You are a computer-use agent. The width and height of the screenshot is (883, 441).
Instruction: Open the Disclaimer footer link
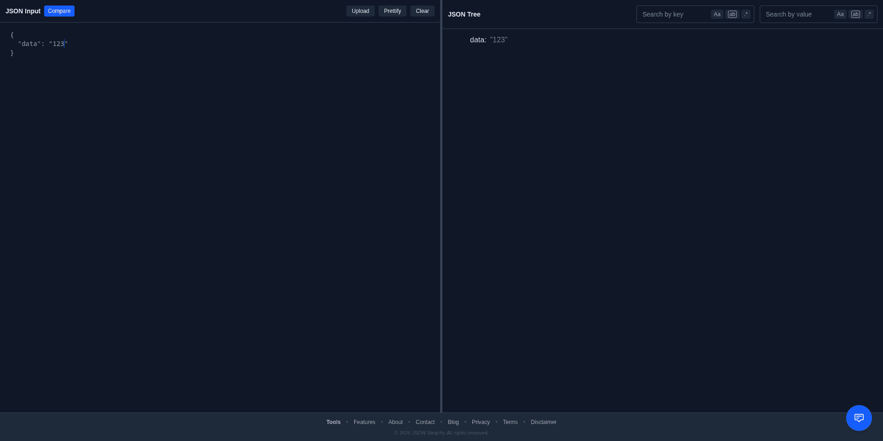[544, 422]
